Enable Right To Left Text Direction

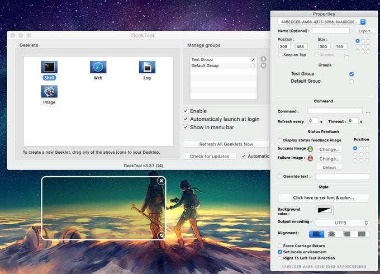click(x=280, y=258)
